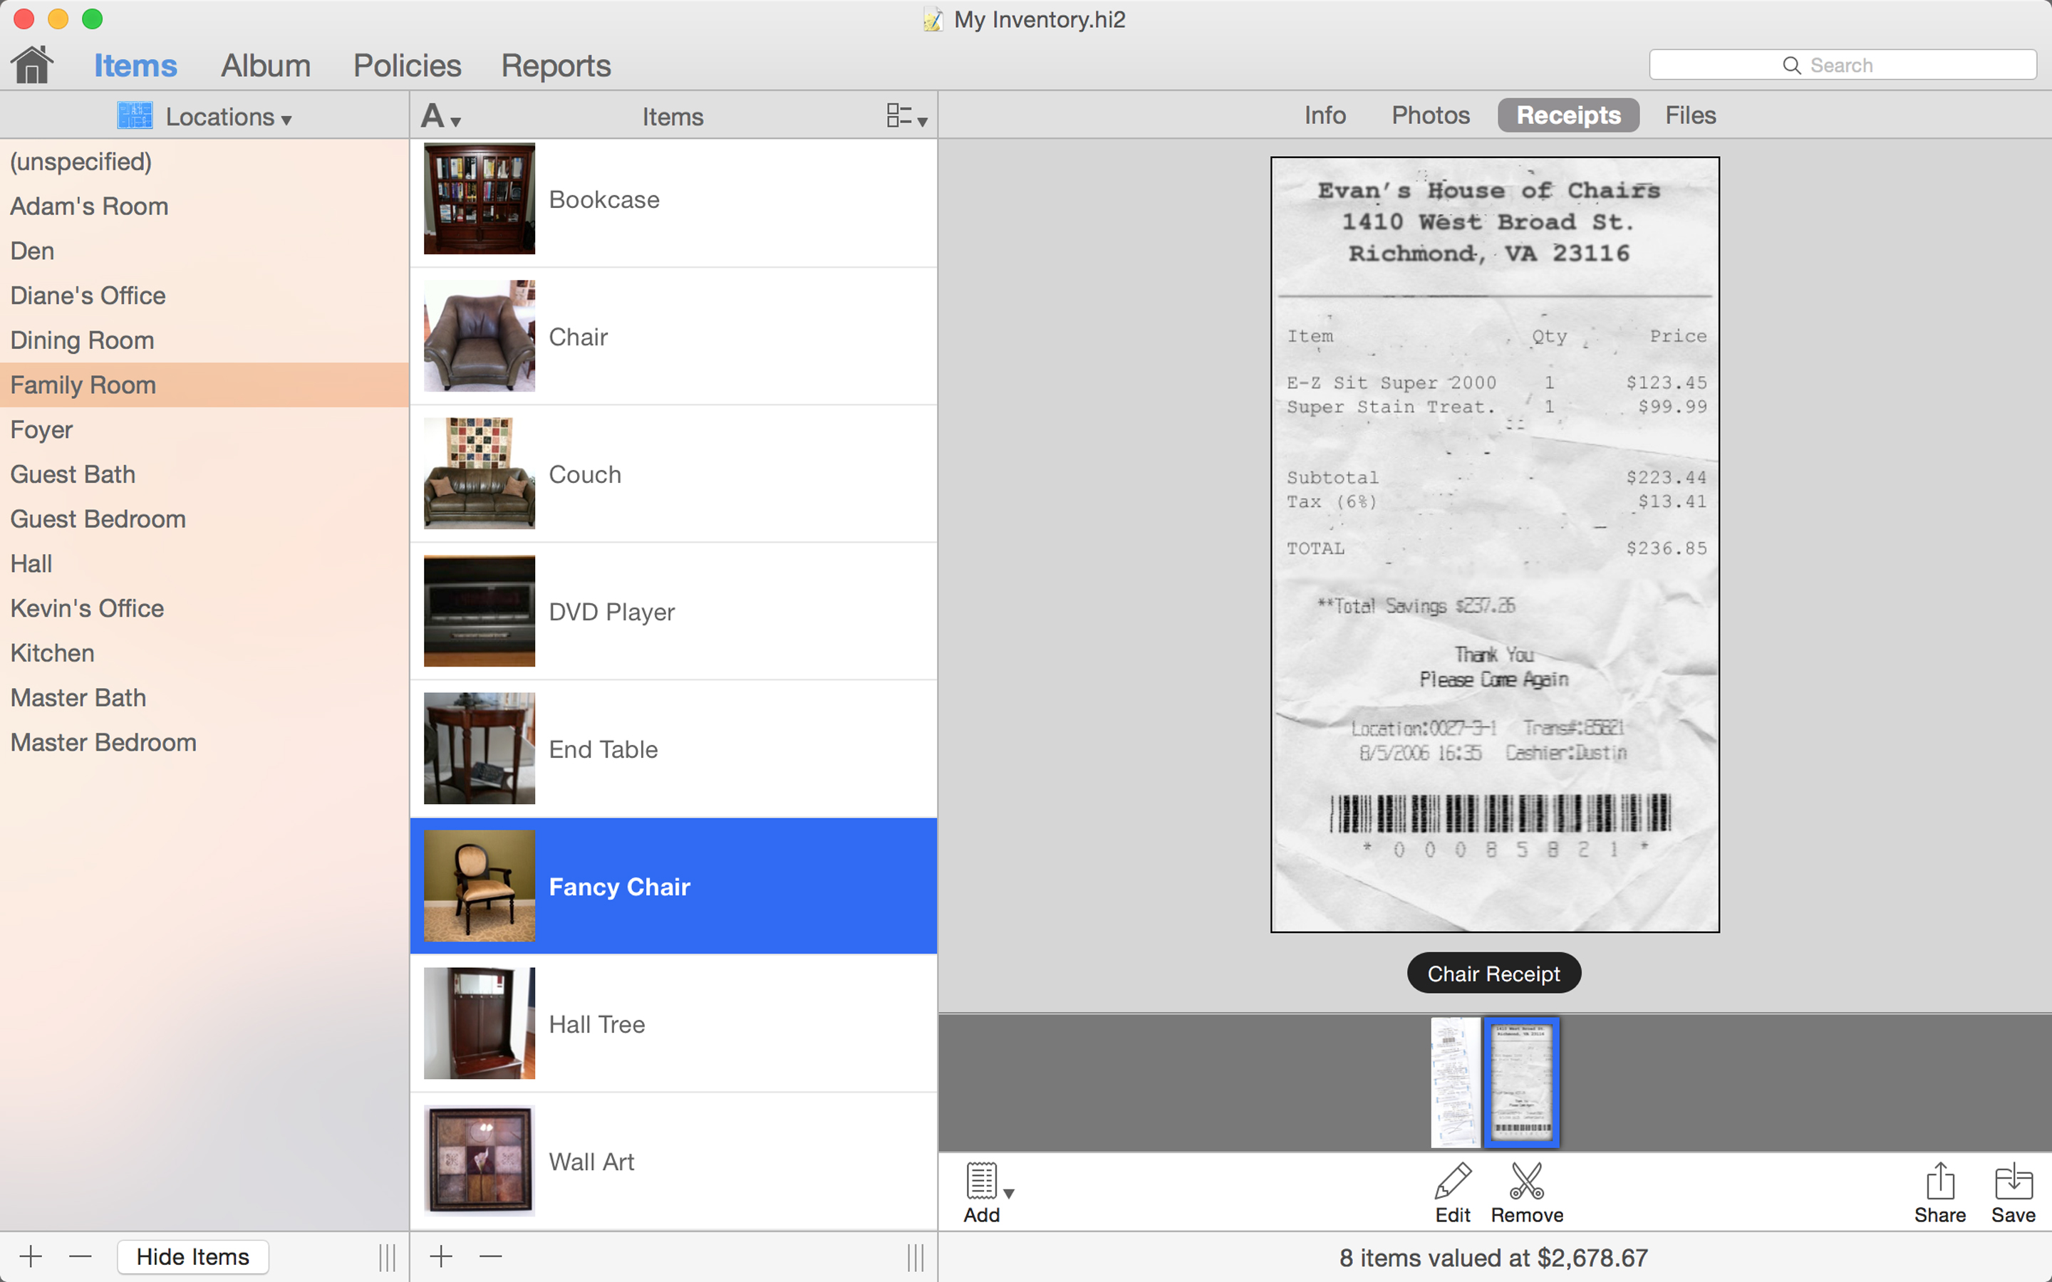Open the Locations dropdown arrow
This screenshot has height=1282, width=2052.
coord(286,120)
